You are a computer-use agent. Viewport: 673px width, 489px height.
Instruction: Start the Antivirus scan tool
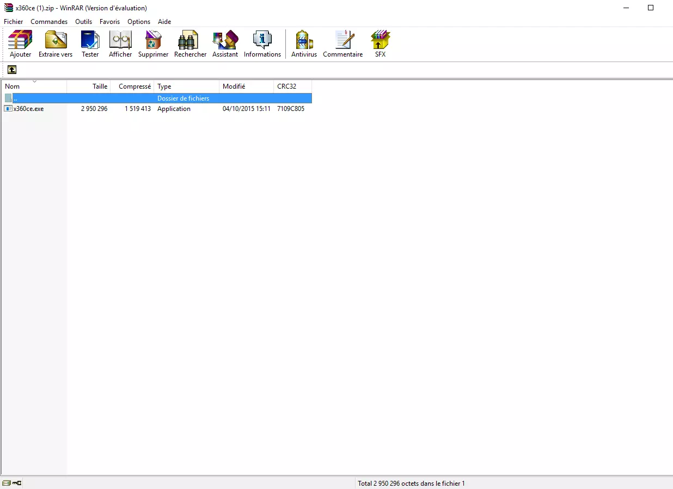[x=304, y=40]
